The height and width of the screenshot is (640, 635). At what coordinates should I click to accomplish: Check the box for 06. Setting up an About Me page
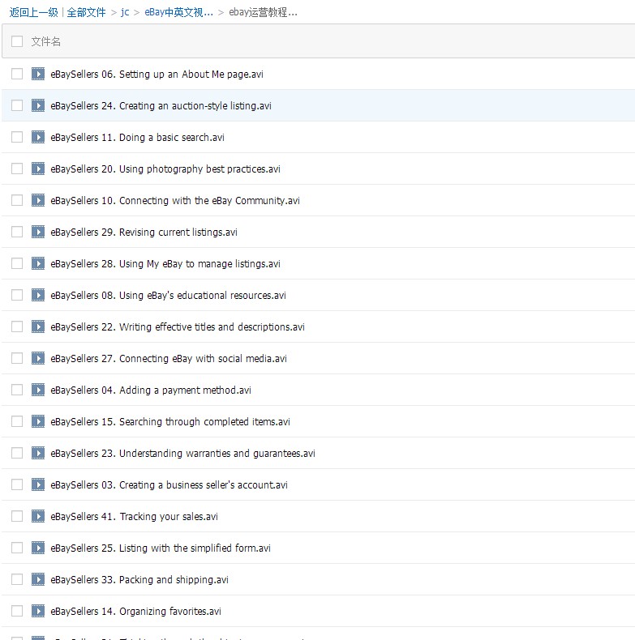[17, 74]
